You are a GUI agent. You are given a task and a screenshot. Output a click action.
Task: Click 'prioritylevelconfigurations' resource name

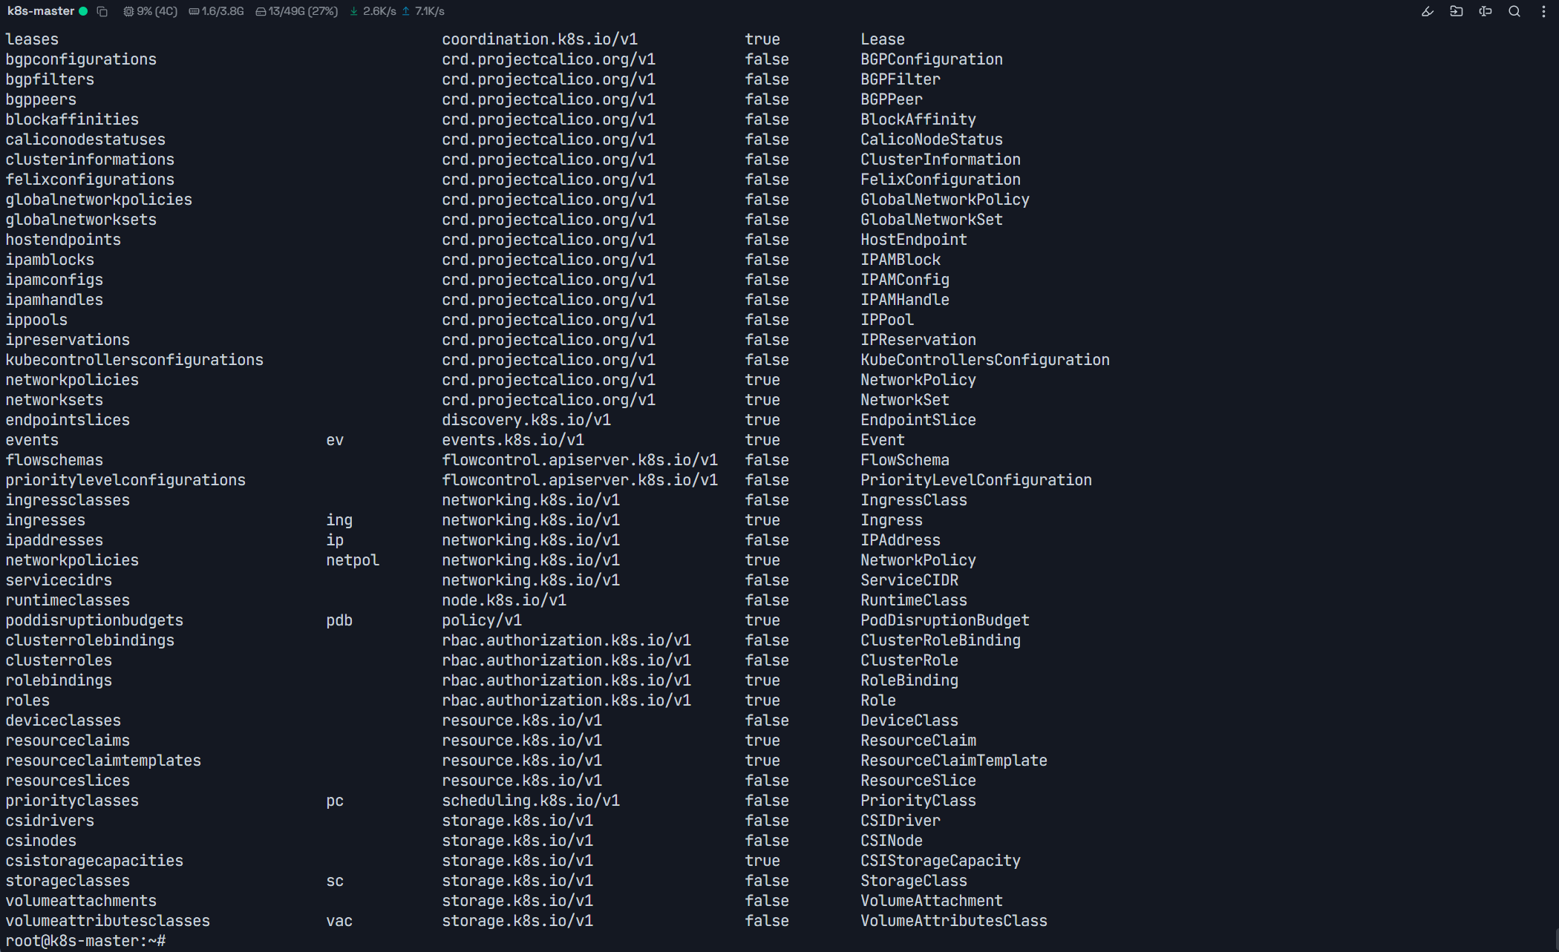[125, 480]
